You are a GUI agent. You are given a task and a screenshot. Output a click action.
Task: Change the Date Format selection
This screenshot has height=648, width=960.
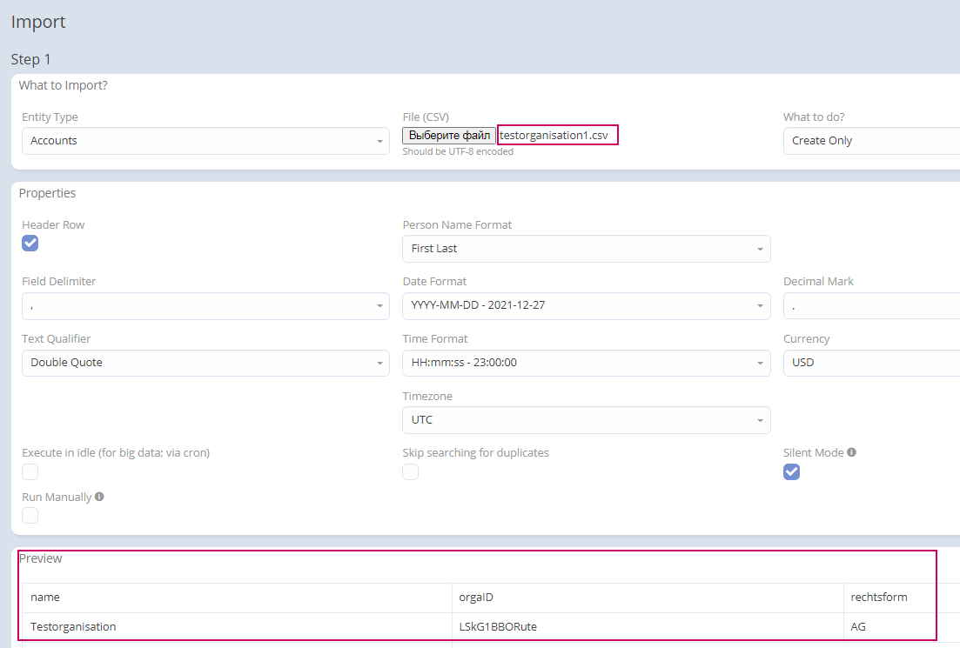[586, 306]
